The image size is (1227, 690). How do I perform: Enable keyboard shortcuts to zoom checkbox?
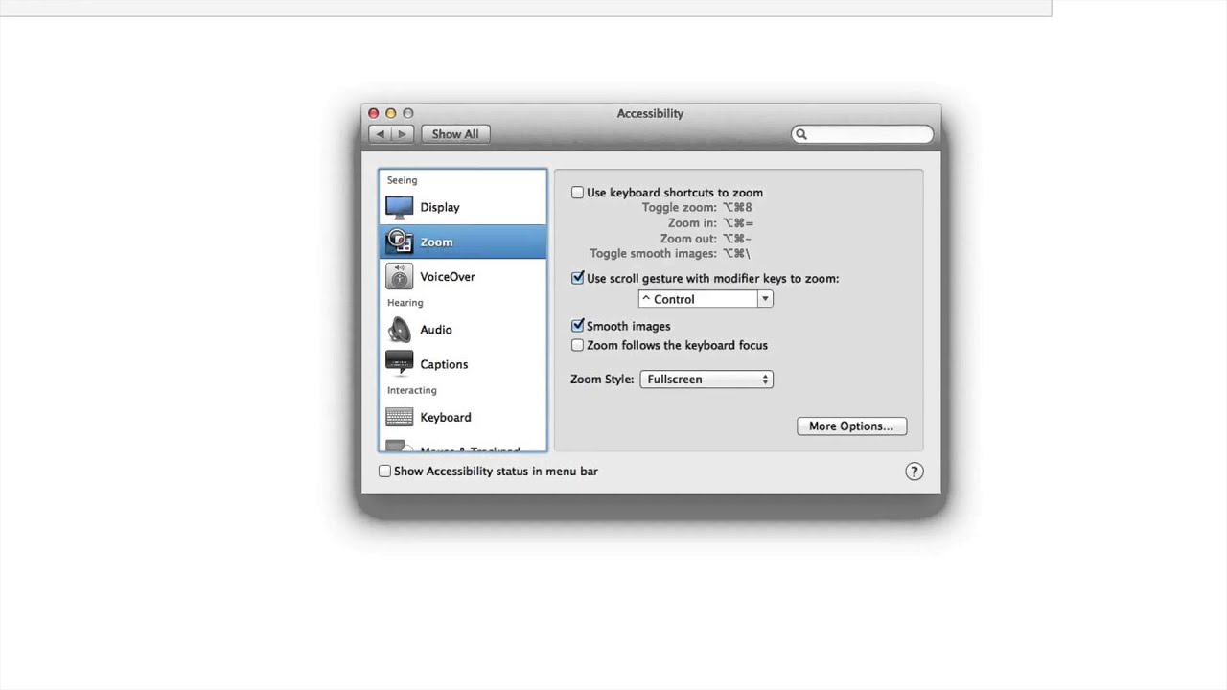[x=577, y=193]
